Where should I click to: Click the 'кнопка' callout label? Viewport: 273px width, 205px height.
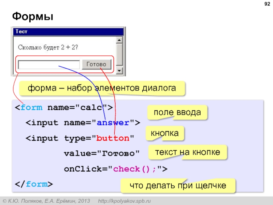point(165,133)
